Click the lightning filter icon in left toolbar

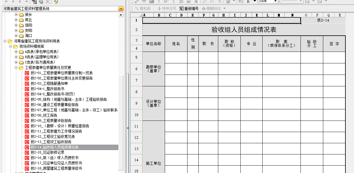(x=56, y=1)
